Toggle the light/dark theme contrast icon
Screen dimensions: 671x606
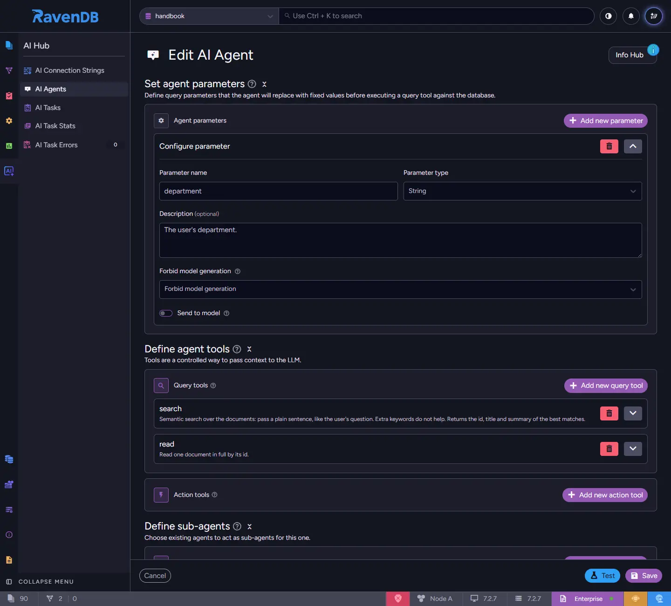608,16
